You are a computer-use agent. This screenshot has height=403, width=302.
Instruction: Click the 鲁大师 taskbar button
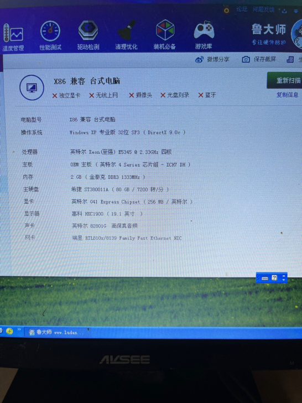[57, 332]
